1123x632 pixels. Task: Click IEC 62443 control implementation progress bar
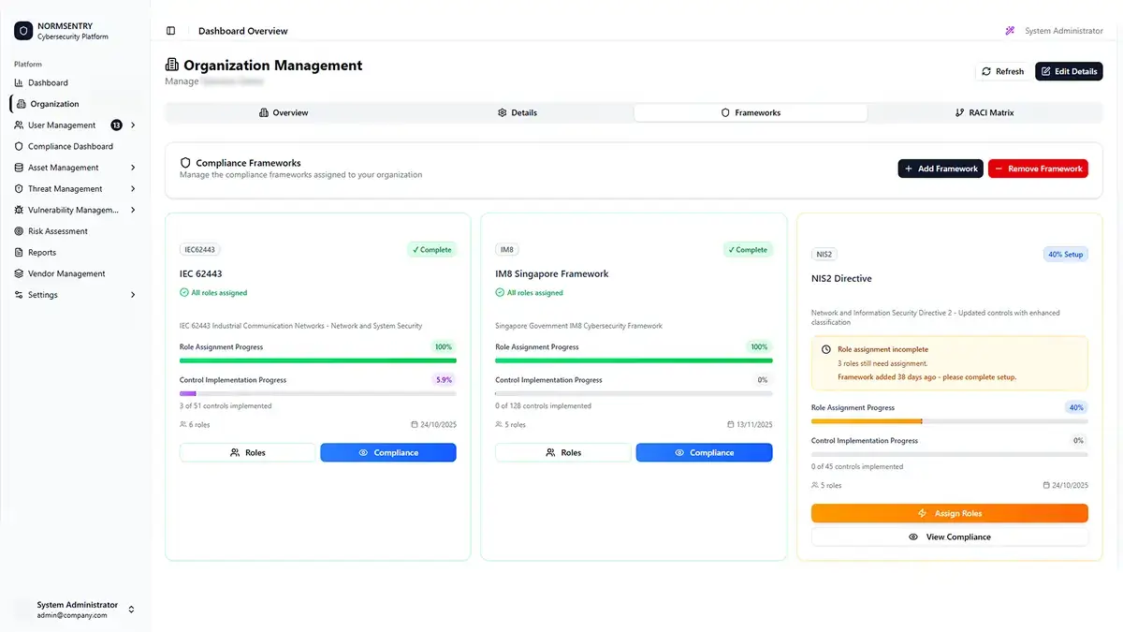click(x=318, y=394)
